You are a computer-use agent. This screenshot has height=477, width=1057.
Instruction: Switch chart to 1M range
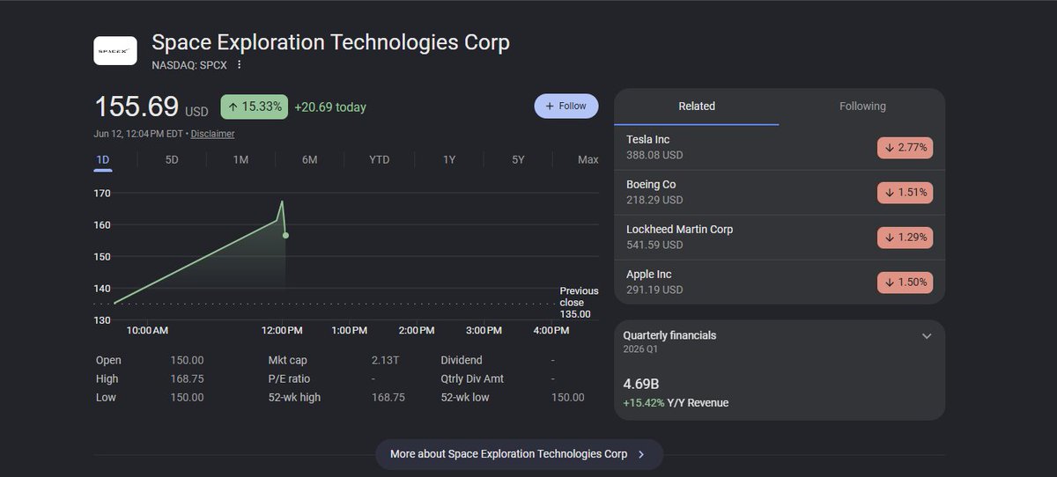[240, 159]
